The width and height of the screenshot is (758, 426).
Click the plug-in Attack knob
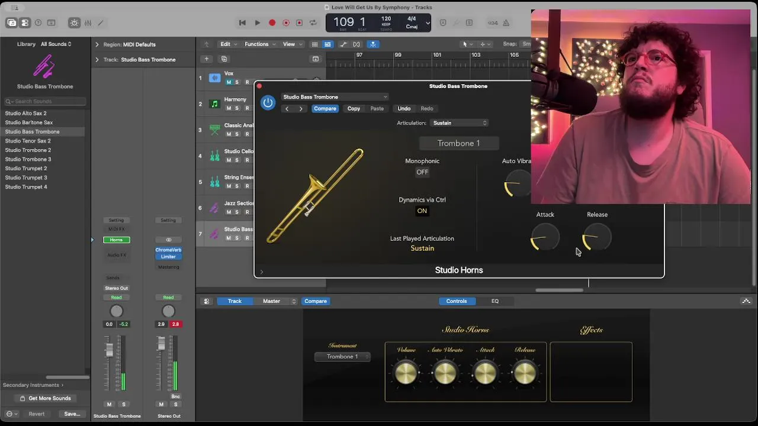click(545, 237)
